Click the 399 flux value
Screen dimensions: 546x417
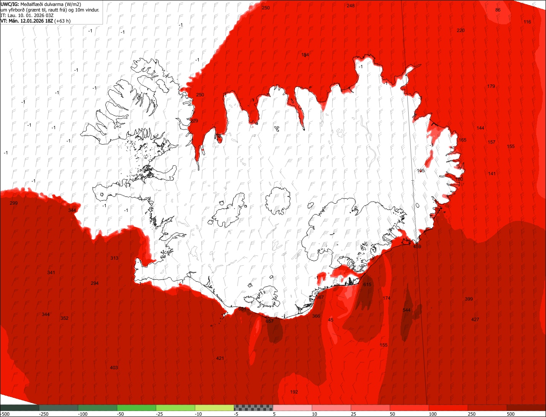coord(469,299)
